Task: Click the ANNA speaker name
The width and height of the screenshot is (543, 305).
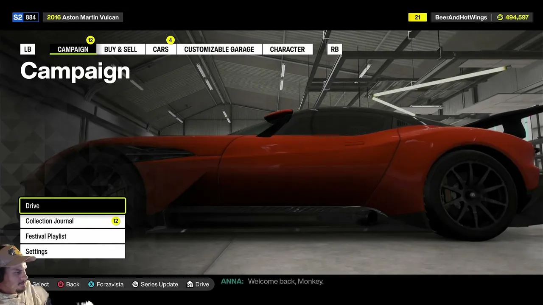Action: (x=232, y=281)
